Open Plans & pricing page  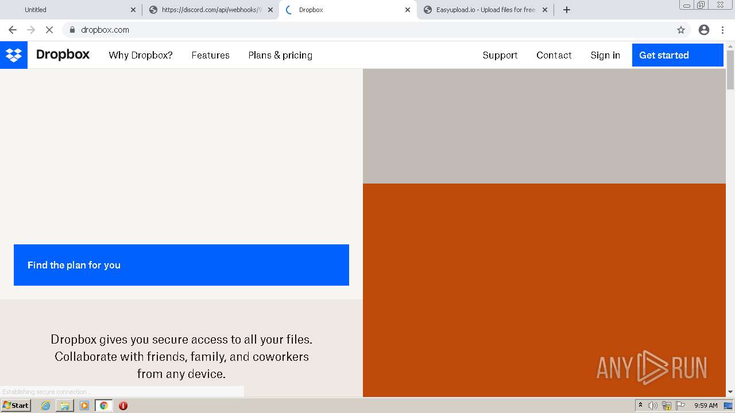point(280,55)
